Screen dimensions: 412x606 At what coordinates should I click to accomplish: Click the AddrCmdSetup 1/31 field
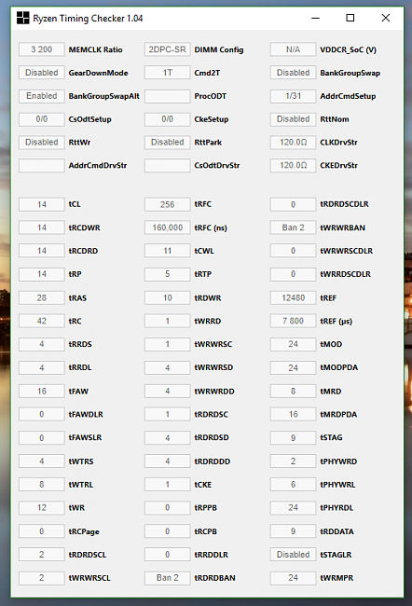pyautogui.click(x=293, y=96)
